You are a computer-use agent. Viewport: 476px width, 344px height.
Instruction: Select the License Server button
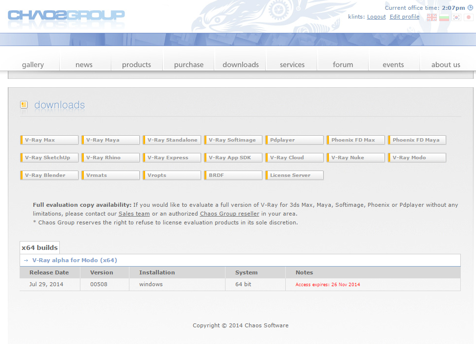tap(295, 175)
